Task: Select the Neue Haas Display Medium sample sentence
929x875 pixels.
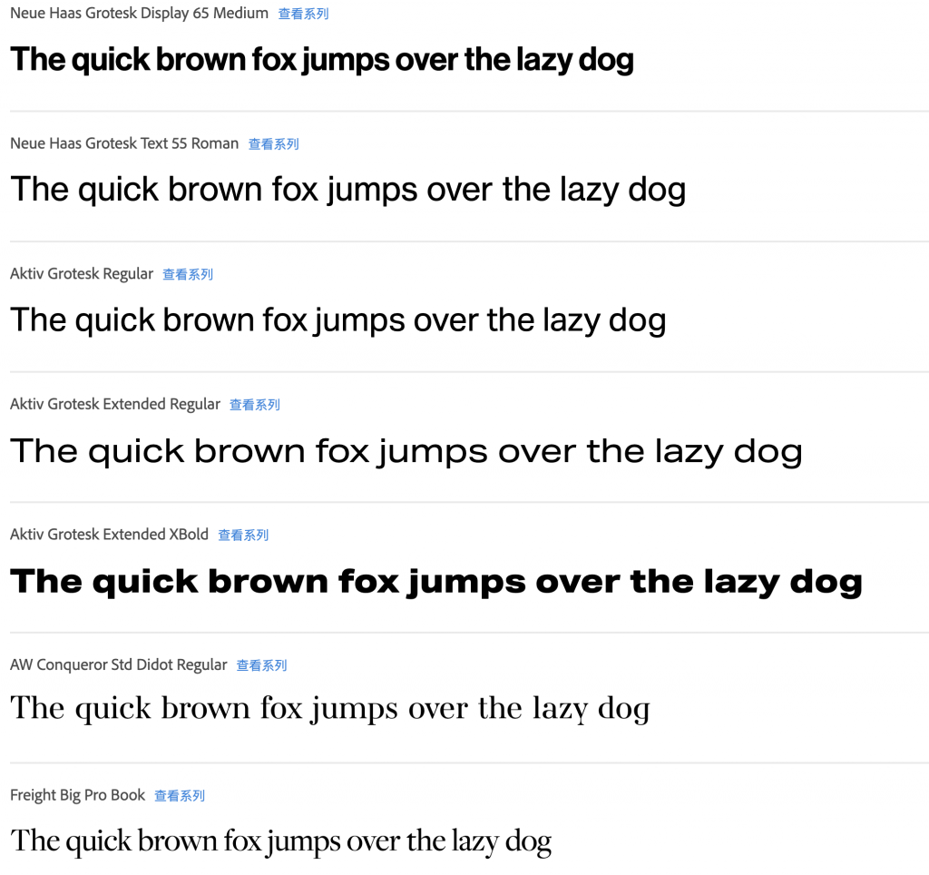Action: point(322,60)
